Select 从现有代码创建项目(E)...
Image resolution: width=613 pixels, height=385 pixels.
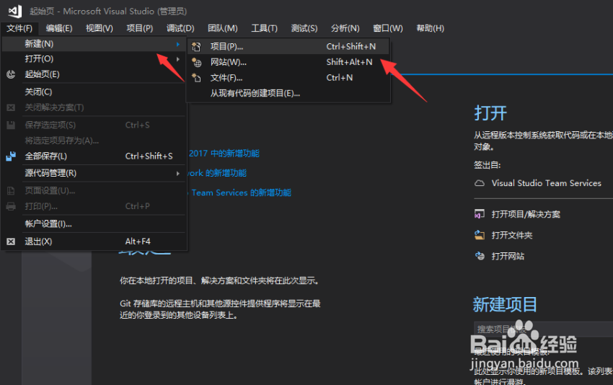288,94
